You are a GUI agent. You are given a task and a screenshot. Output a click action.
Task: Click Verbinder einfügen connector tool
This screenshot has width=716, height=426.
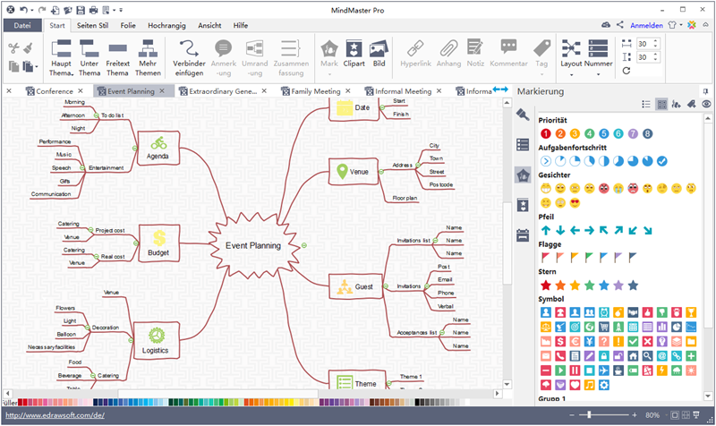(191, 55)
